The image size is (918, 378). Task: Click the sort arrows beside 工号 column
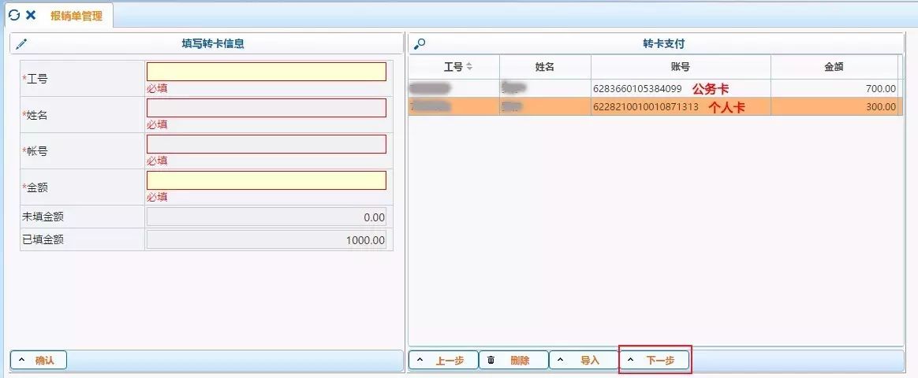pos(469,67)
